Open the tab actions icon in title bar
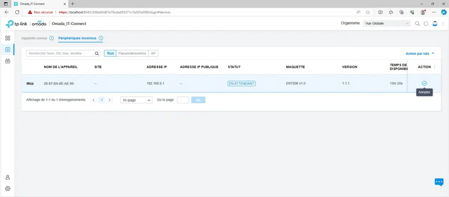 [x=6, y=3]
